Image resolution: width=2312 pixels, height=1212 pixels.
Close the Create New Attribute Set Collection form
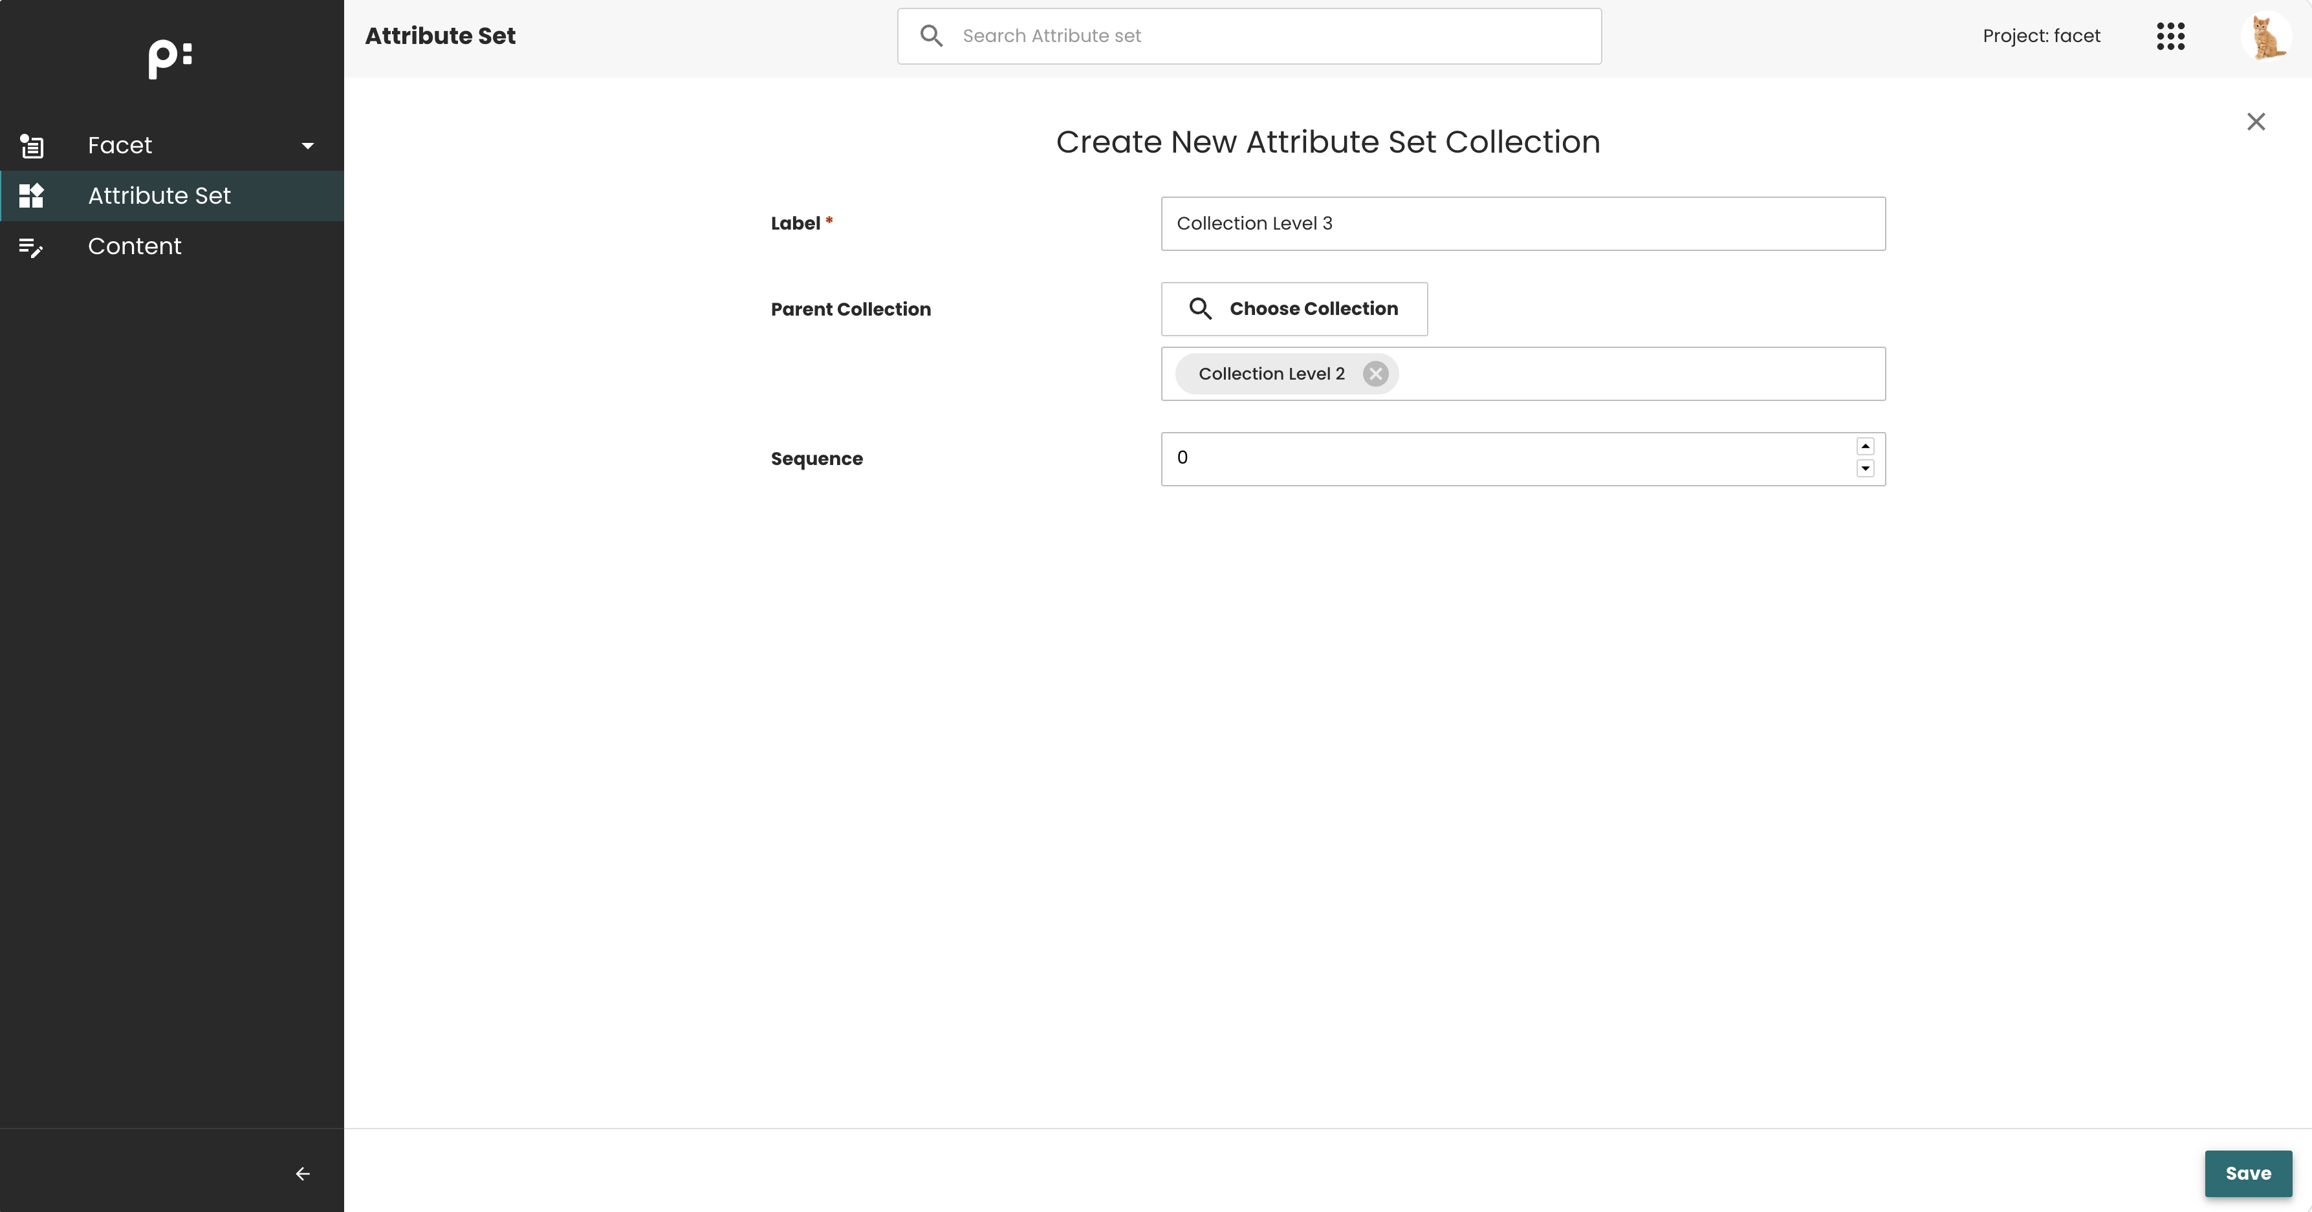tap(2256, 121)
